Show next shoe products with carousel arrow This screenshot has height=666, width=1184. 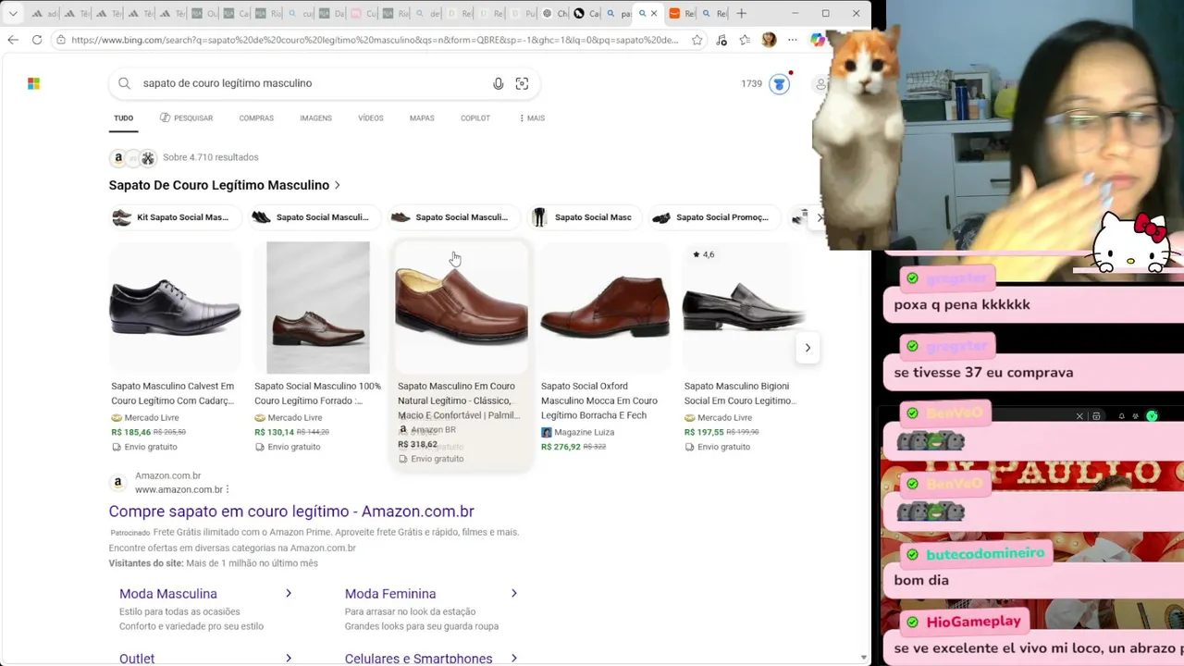point(808,348)
